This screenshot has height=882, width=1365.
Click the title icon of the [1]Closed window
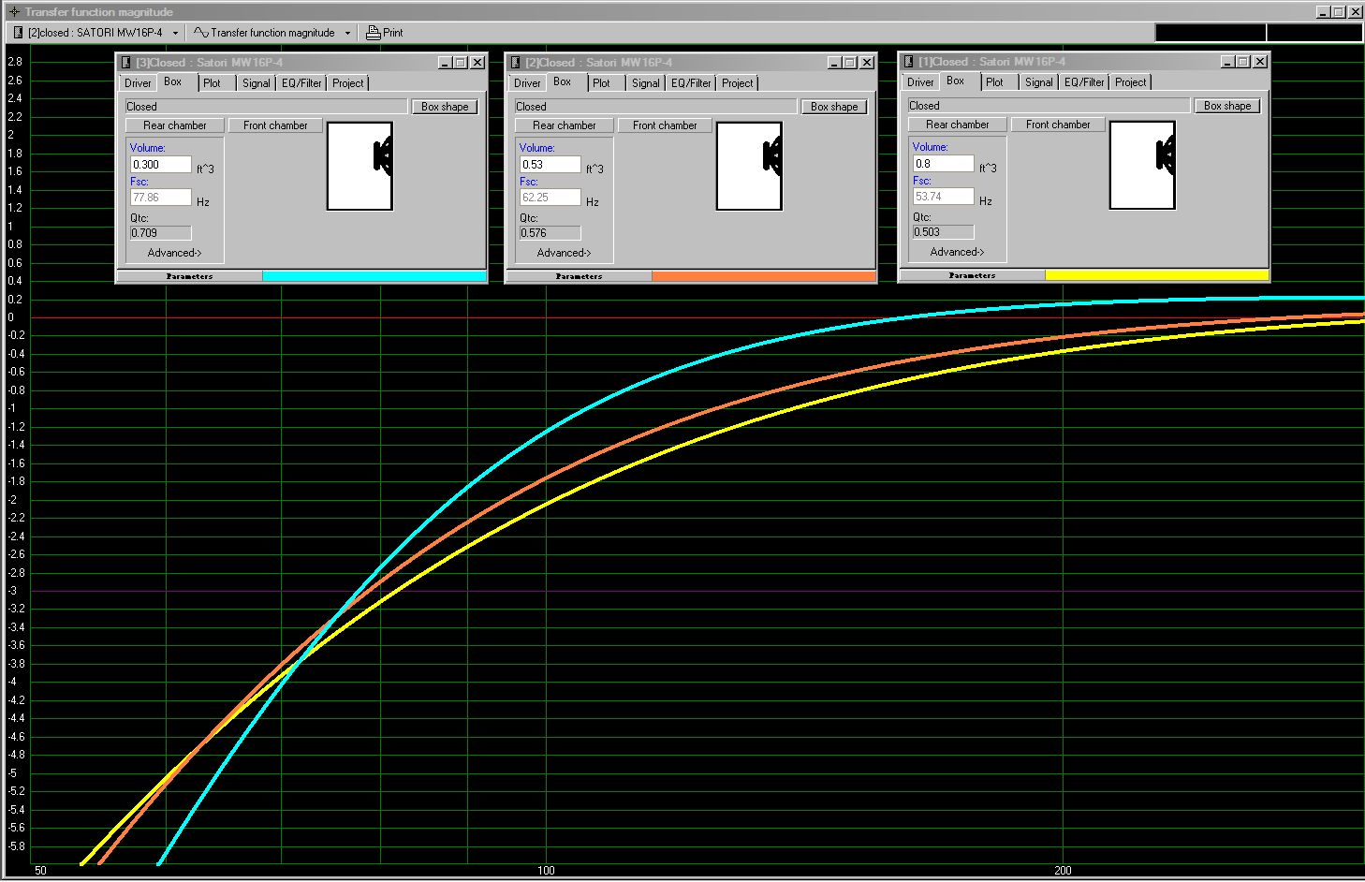909,62
